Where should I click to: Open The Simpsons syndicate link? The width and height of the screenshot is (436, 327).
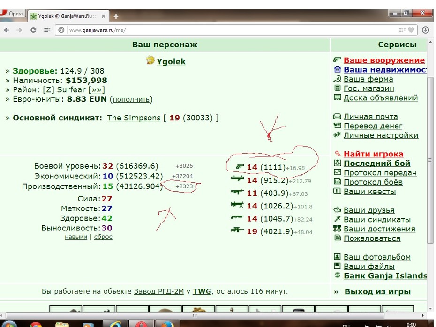coord(134,118)
